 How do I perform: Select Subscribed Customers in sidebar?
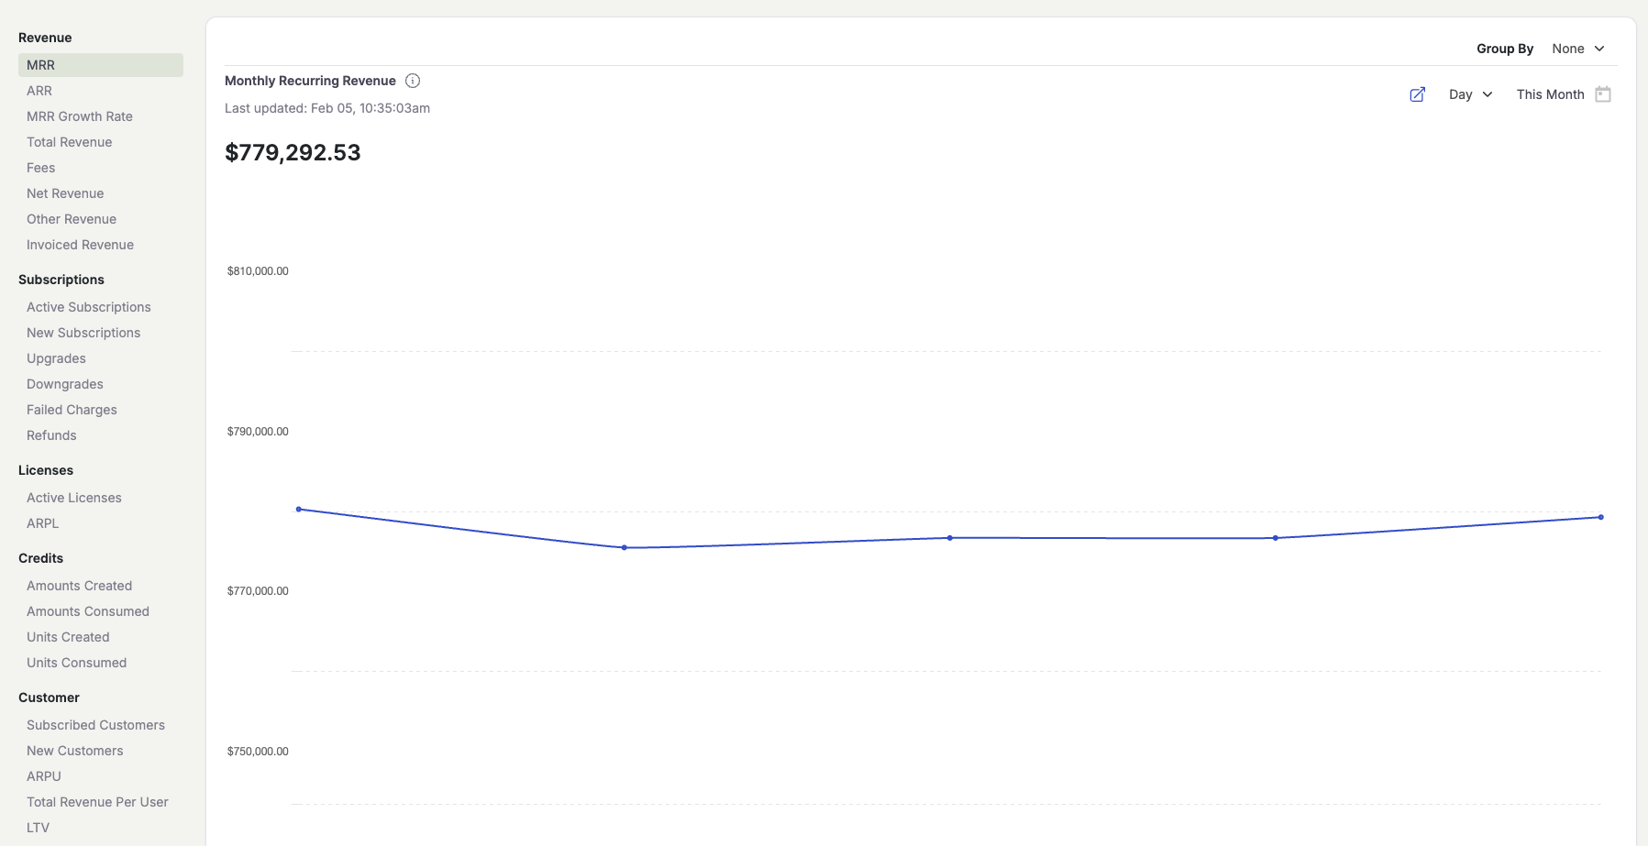(x=95, y=725)
